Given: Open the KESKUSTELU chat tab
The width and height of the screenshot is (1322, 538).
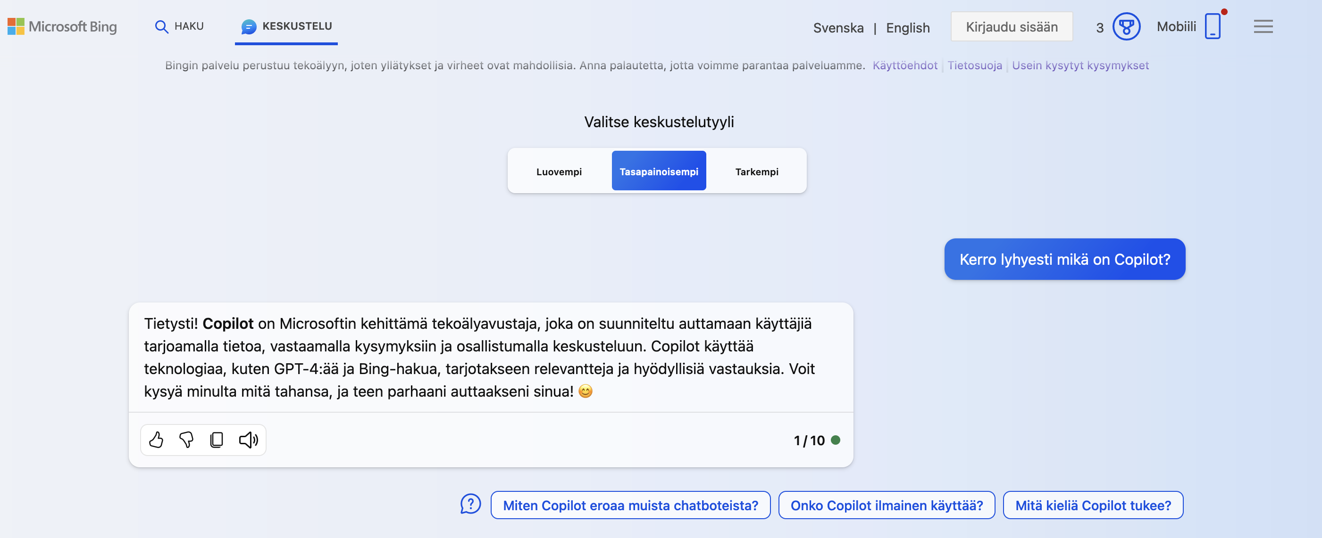Looking at the screenshot, I should point(286,26).
